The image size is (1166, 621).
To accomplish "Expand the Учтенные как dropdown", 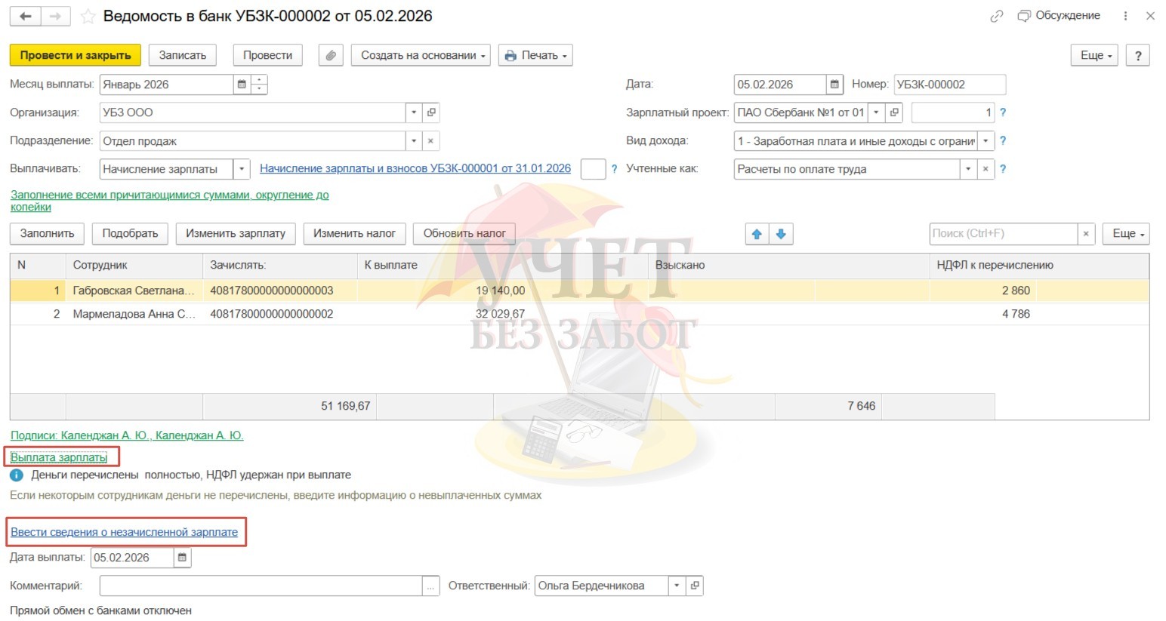I will click(968, 169).
